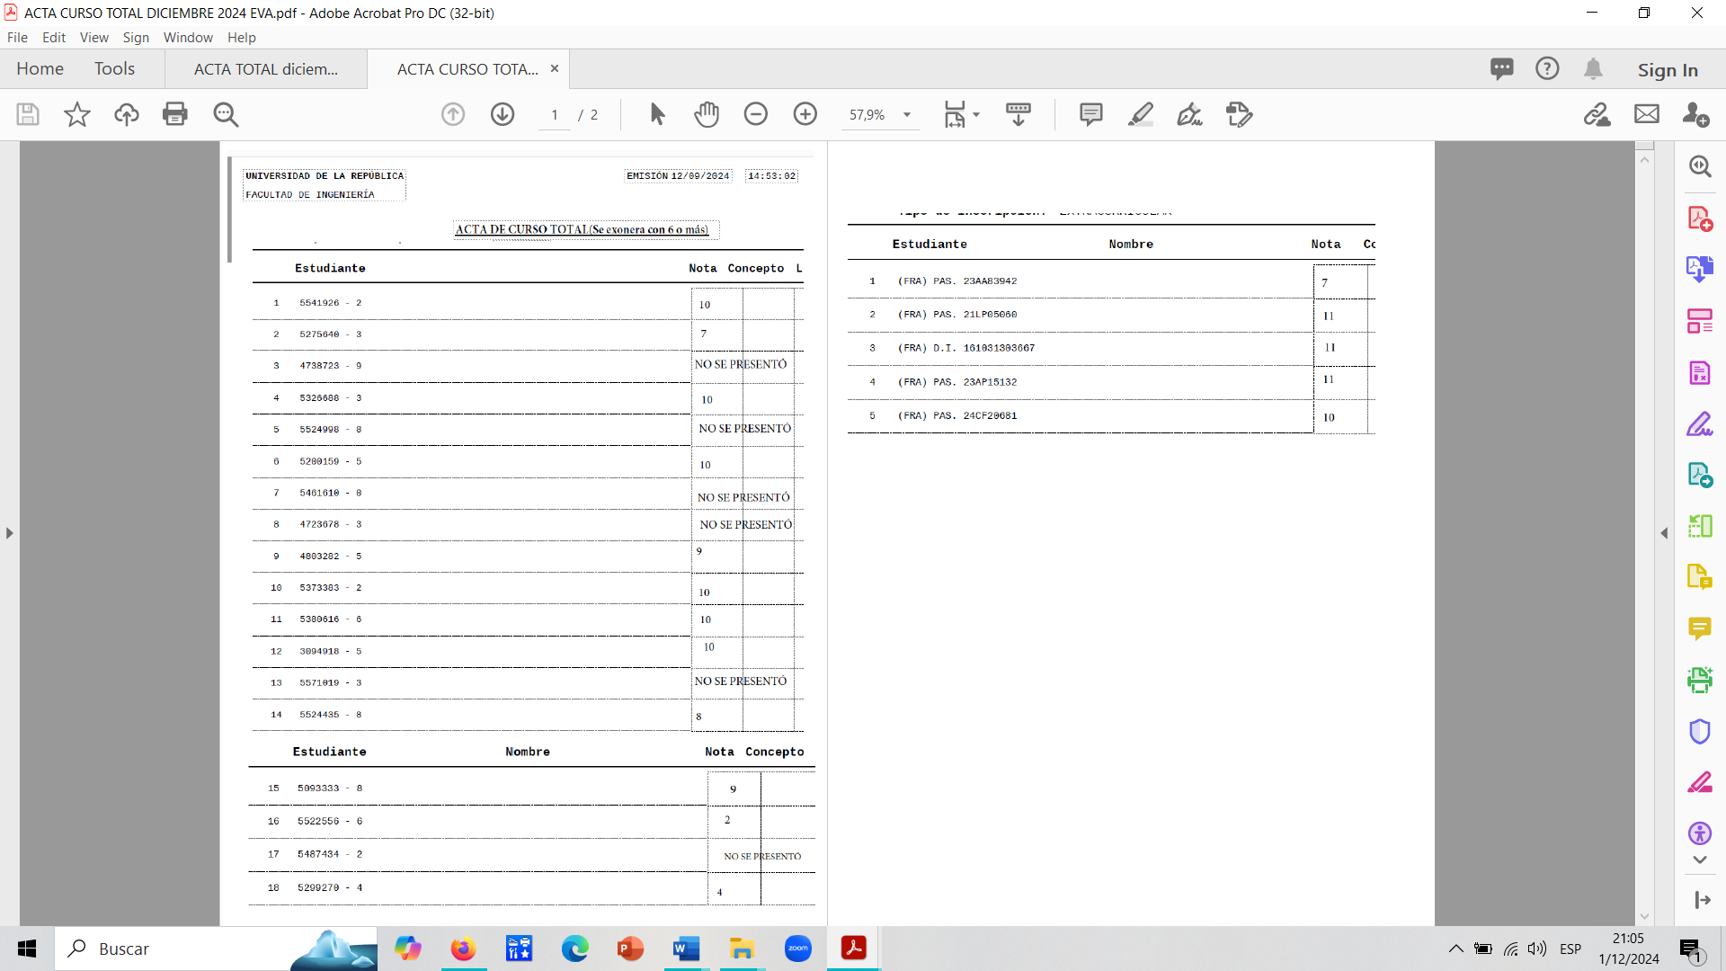Open notifications bell
The height and width of the screenshot is (971, 1726).
[1593, 68]
